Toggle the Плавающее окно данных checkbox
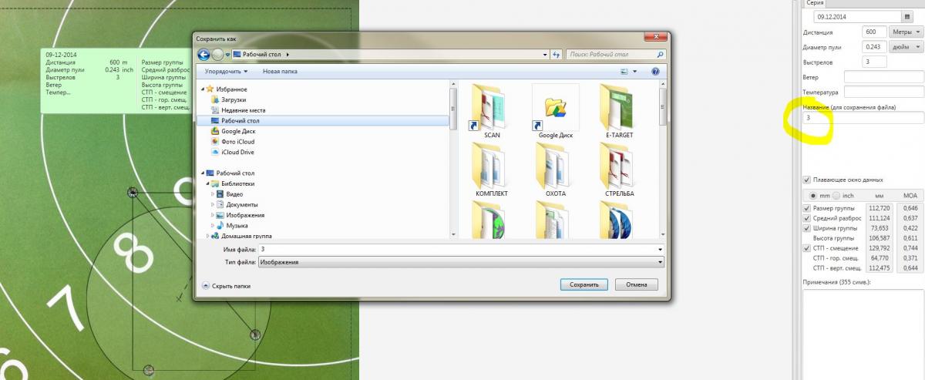 click(x=807, y=180)
